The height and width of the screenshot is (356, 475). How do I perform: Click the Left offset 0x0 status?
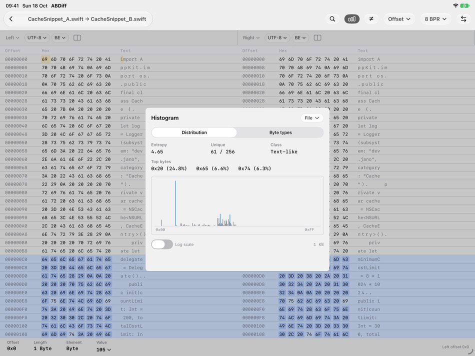[x=455, y=347]
